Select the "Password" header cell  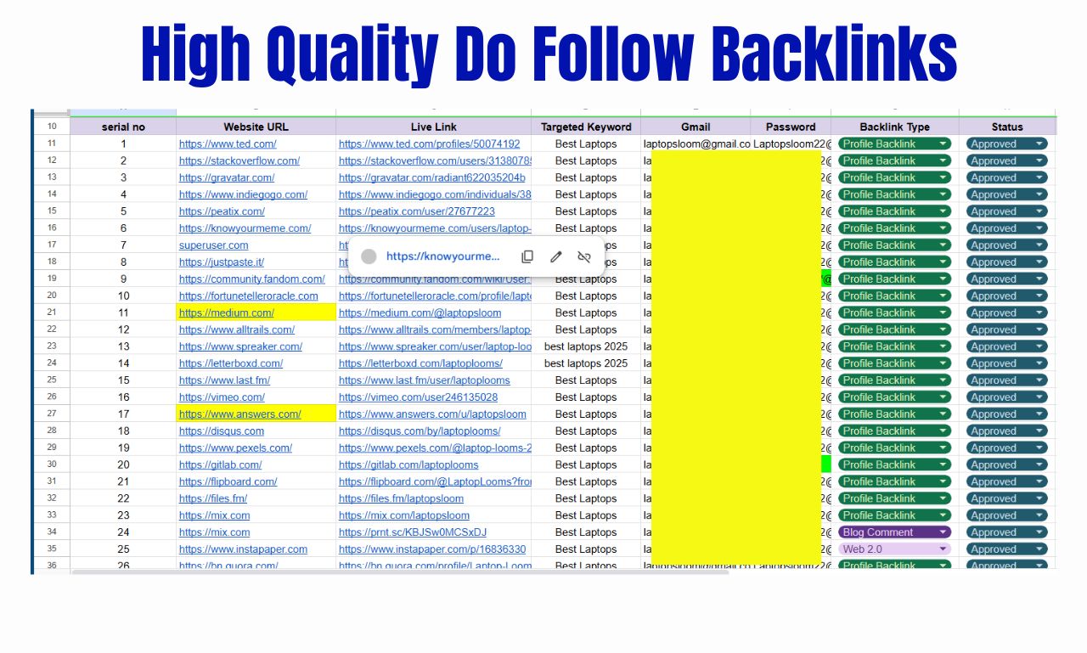pos(791,127)
